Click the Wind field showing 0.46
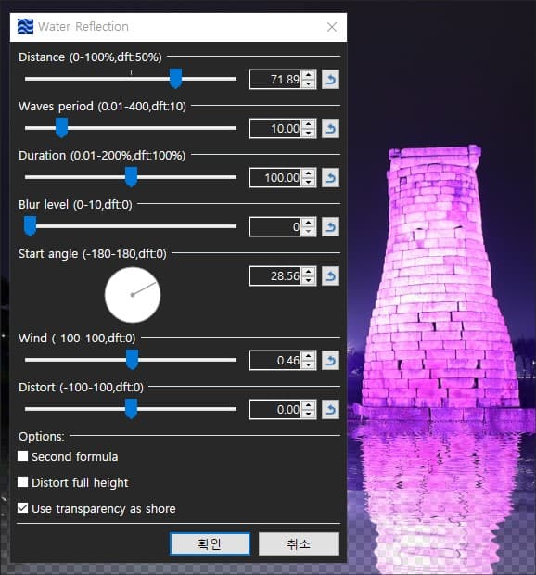 coord(275,360)
